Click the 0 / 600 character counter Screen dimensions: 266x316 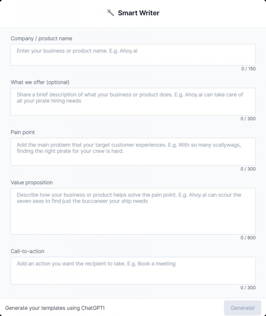coord(248,238)
